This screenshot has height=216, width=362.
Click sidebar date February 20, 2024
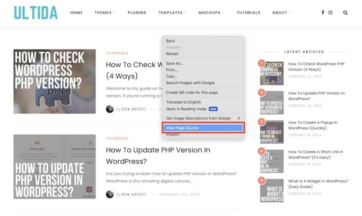305,105
